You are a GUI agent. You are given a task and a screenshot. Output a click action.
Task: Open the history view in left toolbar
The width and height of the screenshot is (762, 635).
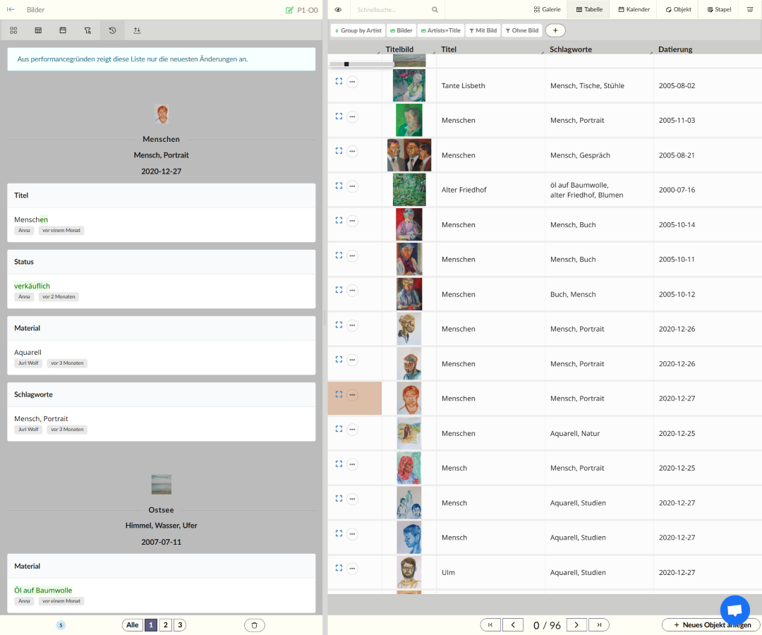(x=112, y=30)
